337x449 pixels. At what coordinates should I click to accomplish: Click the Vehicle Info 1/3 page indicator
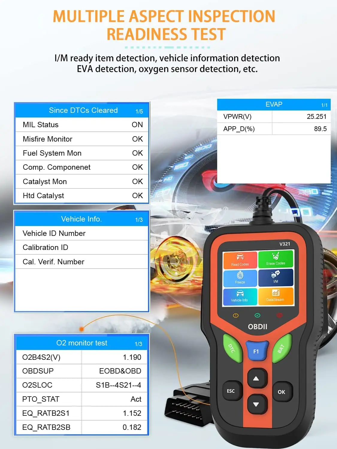(x=139, y=220)
